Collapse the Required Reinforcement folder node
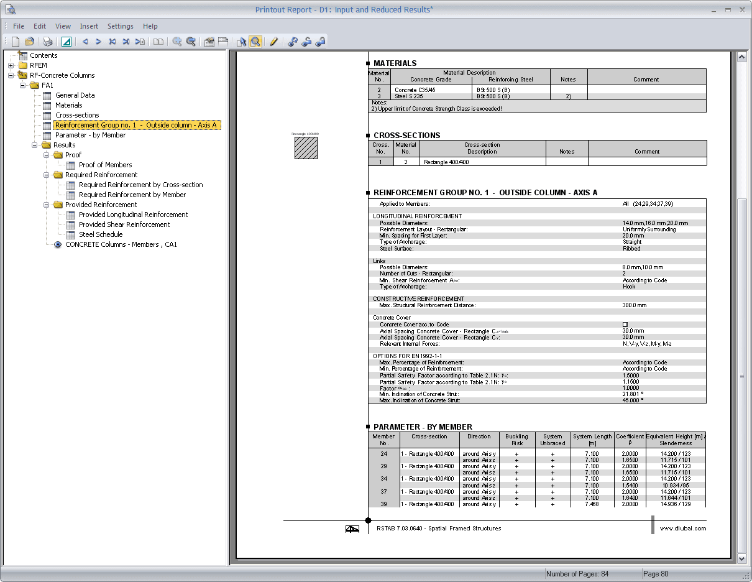This screenshot has width=752, height=582. coord(47,175)
